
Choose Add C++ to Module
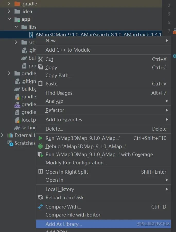pyautogui.click(x=103, y=50)
